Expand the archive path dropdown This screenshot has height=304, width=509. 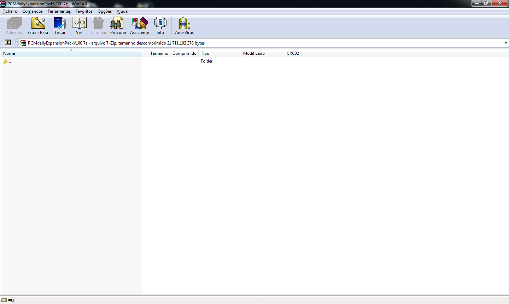[505, 43]
